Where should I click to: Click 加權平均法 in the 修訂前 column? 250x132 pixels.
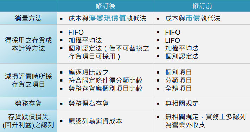(x=182, y=48)
